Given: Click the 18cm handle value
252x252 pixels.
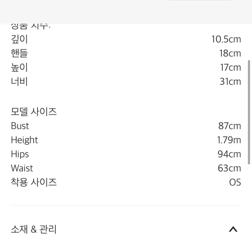Looking at the screenshot, I should pyautogui.click(x=230, y=53).
